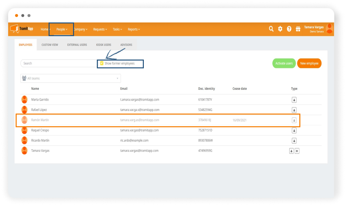Uncheck Show former employees checkbox
The height and width of the screenshot is (206, 346).
(x=102, y=63)
